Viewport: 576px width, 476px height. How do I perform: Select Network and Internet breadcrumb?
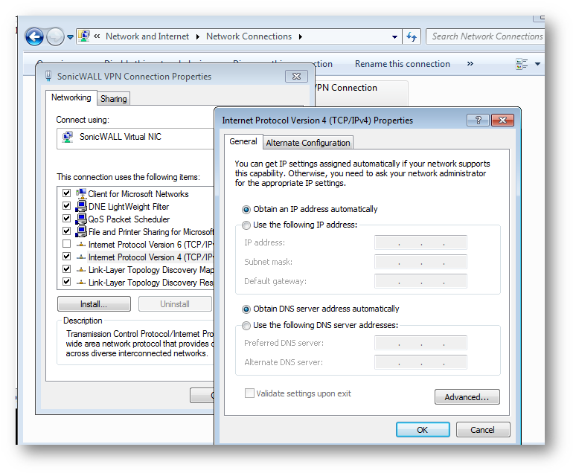(147, 36)
